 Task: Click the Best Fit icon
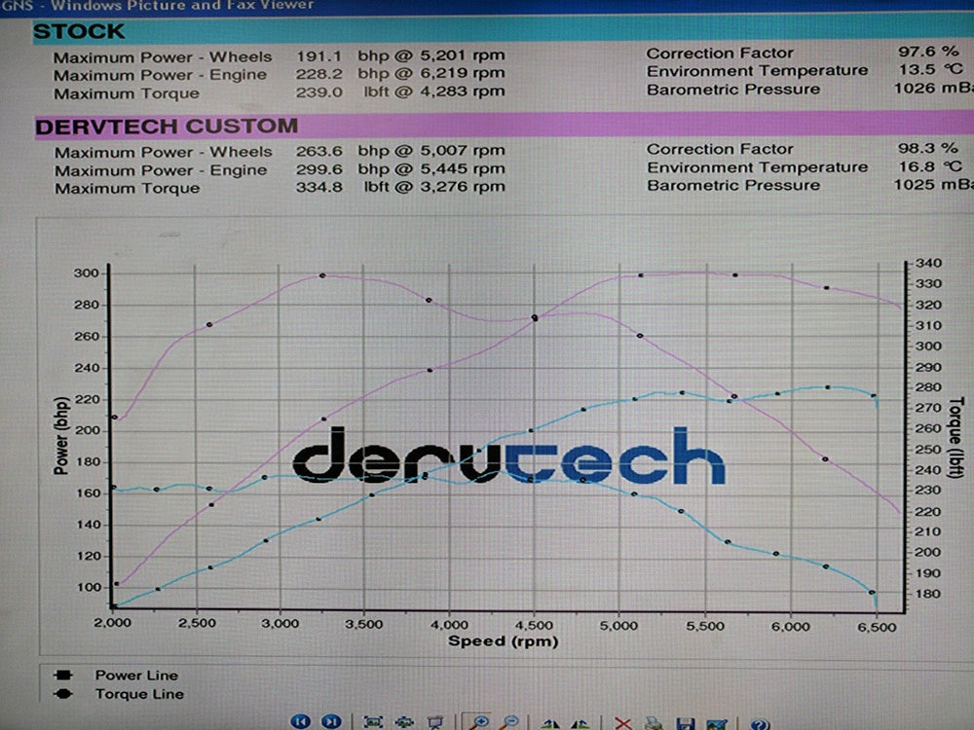[372, 721]
